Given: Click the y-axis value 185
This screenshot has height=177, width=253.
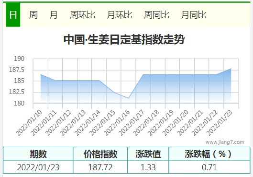Looking at the screenshot, I should [x=19, y=81].
